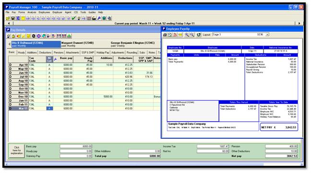Click the green refresh arrow in Payslip toolbar

[x=199, y=35]
